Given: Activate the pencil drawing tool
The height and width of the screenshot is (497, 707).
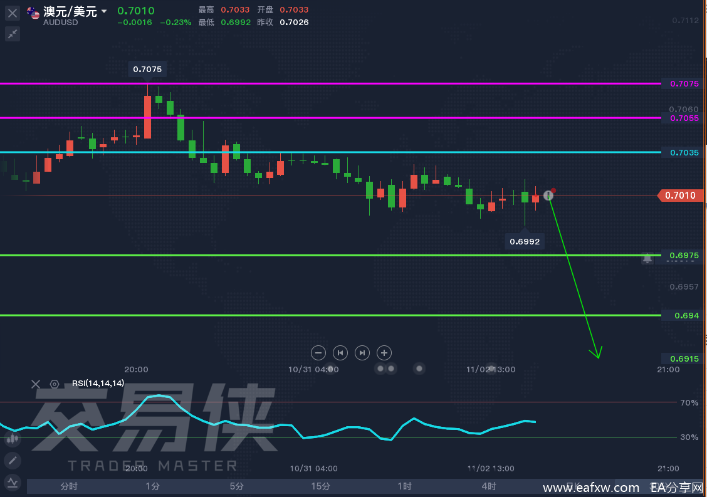Looking at the screenshot, I should click(x=12, y=461).
